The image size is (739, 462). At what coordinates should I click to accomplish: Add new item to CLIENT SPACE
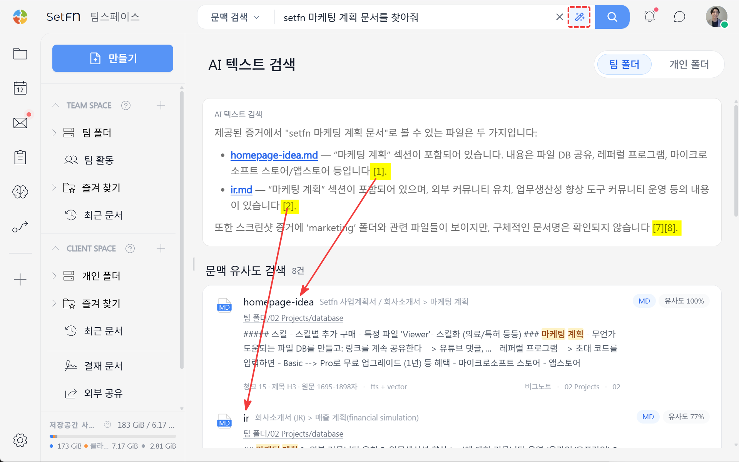161,249
